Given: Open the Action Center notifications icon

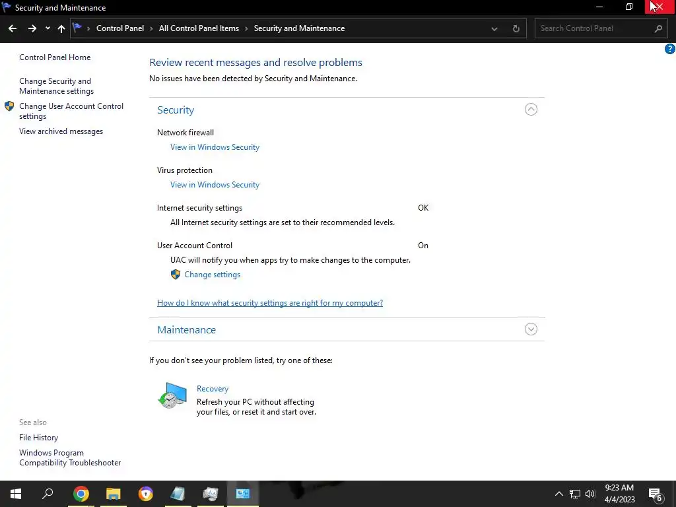Looking at the screenshot, I should pos(656,494).
